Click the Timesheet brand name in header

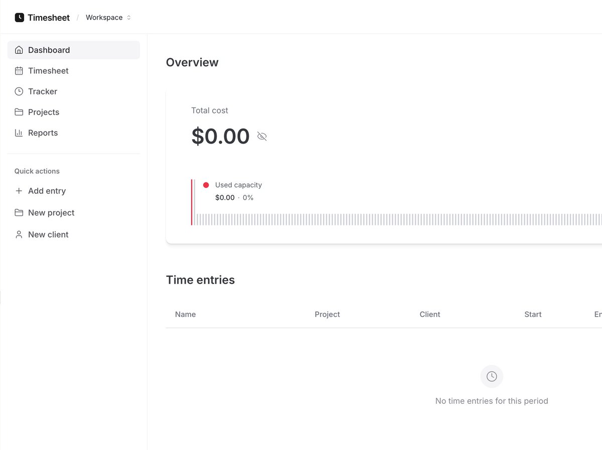click(49, 18)
